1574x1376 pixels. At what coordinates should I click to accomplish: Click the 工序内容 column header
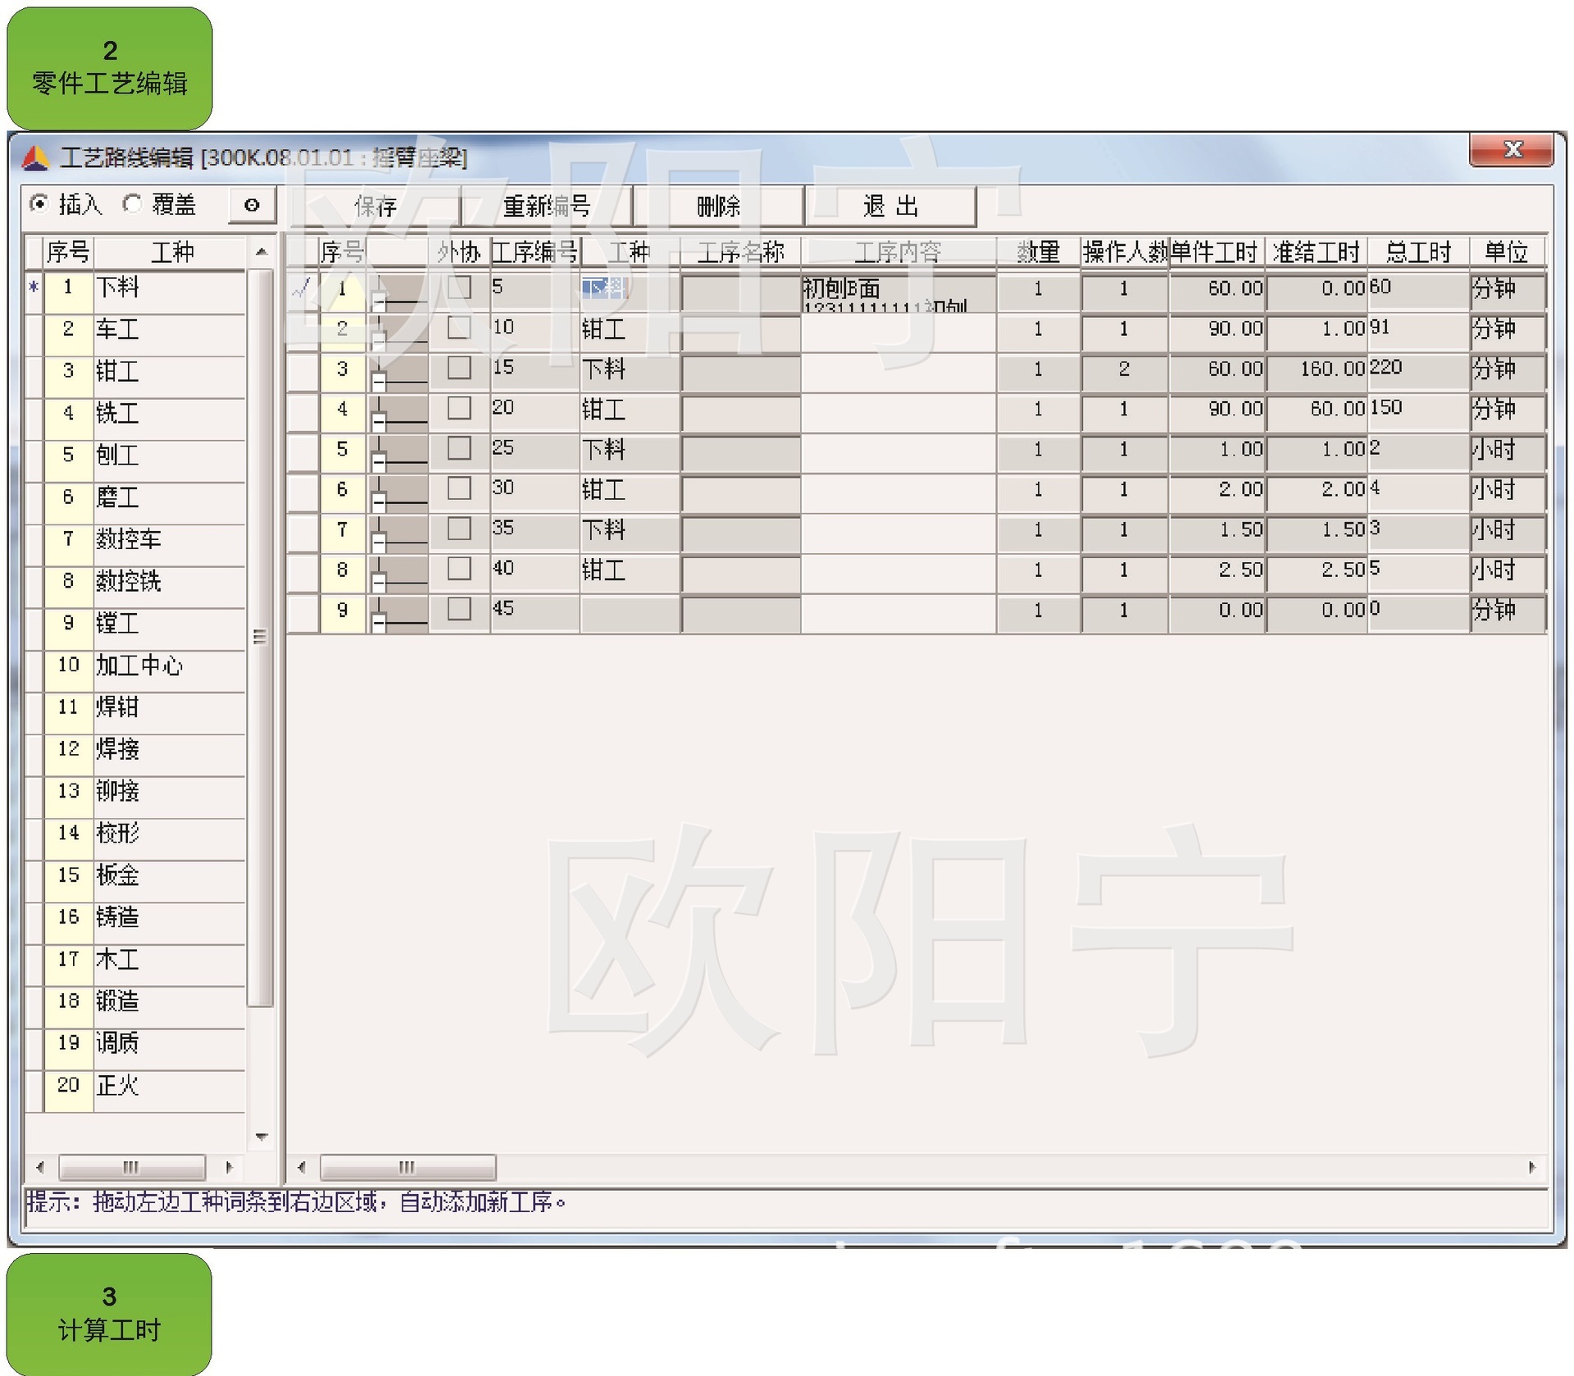coord(898,252)
